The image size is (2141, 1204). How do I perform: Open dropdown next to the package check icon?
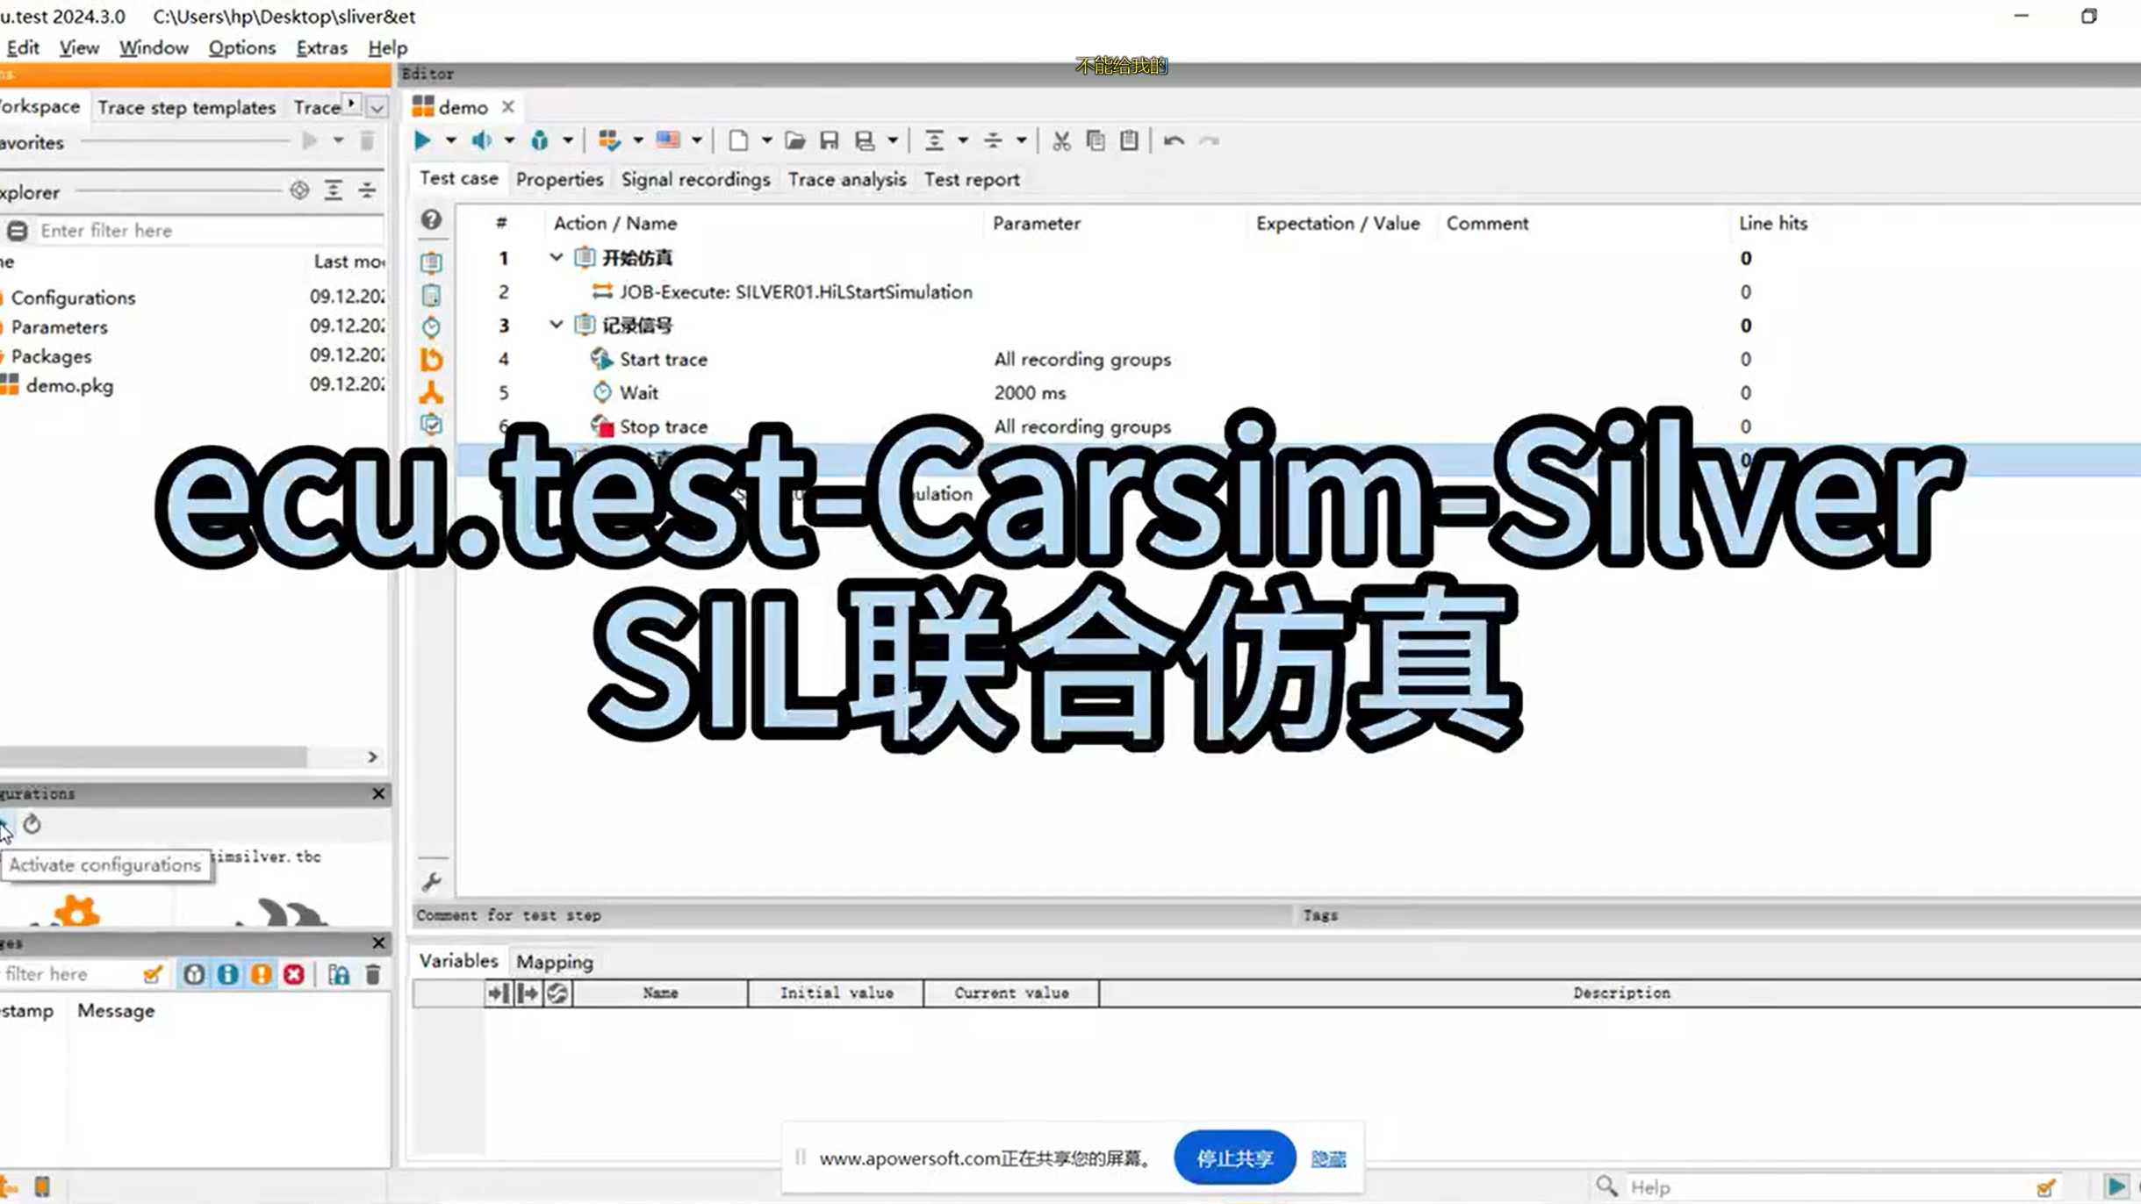(638, 140)
